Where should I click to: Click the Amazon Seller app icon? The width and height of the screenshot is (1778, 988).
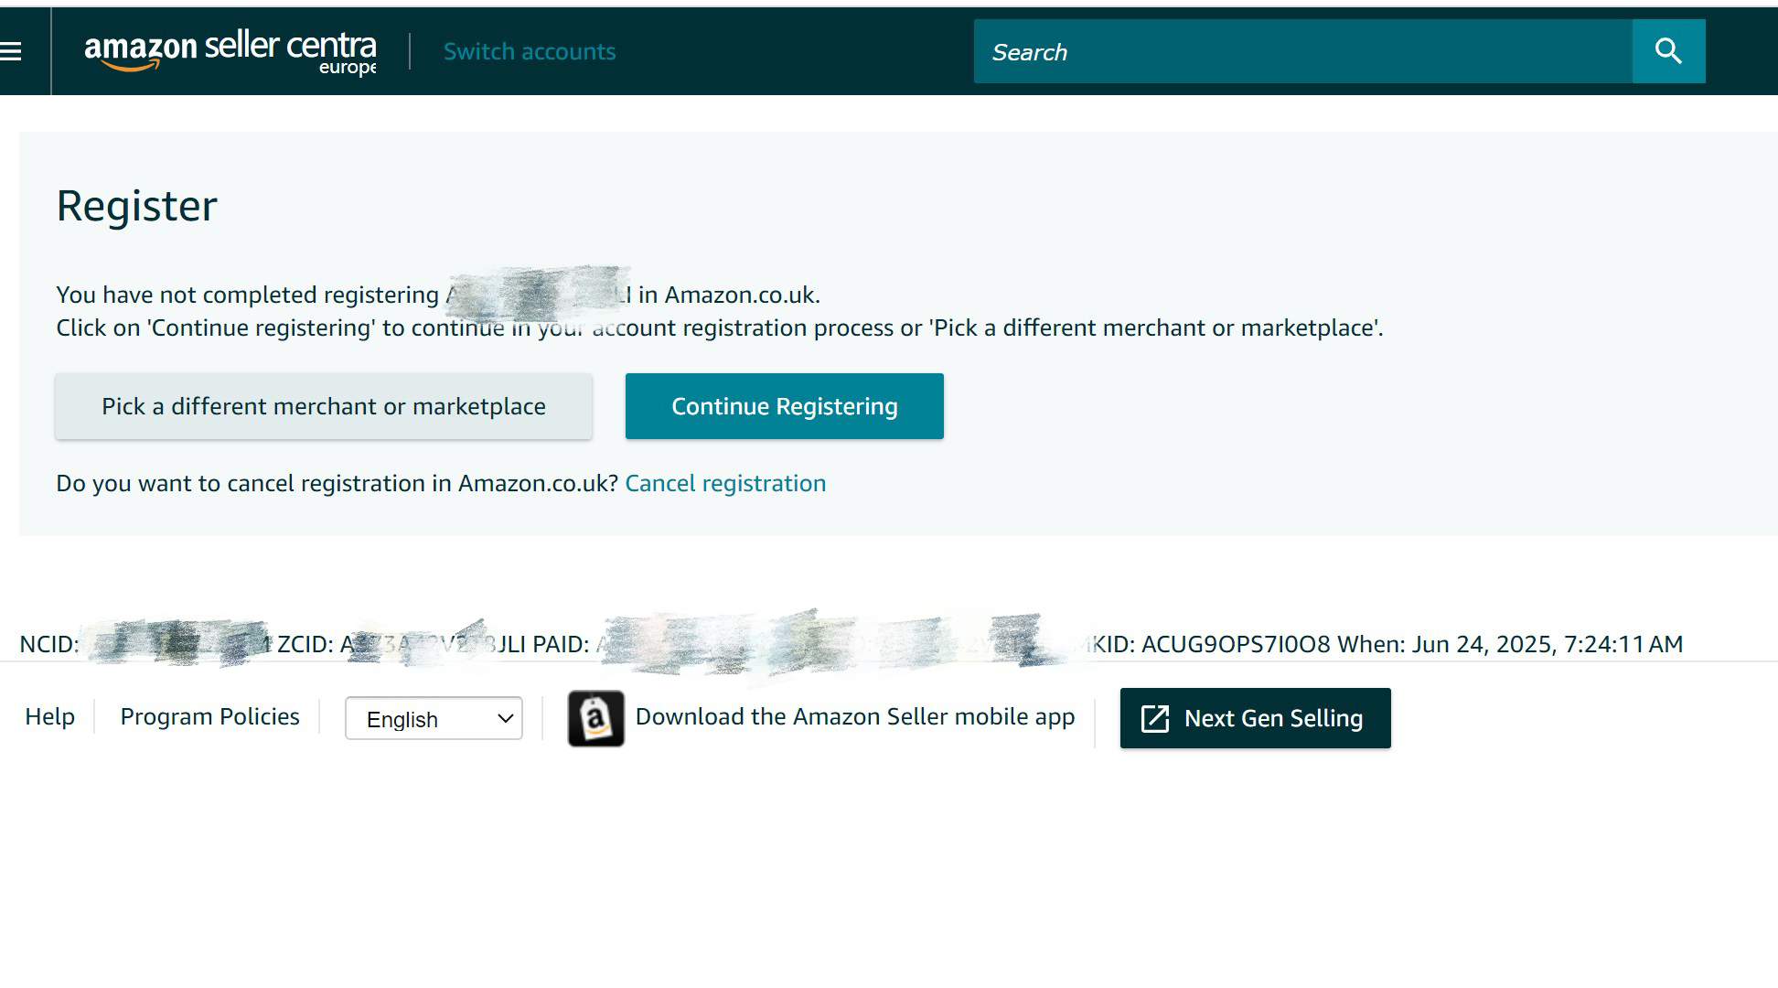point(595,718)
